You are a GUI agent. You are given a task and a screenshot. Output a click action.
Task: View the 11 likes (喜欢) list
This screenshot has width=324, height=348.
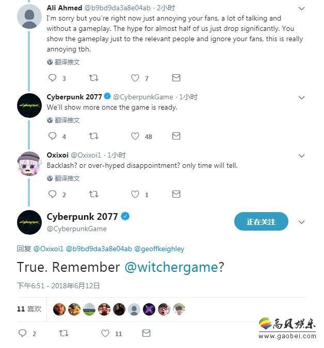point(29,309)
